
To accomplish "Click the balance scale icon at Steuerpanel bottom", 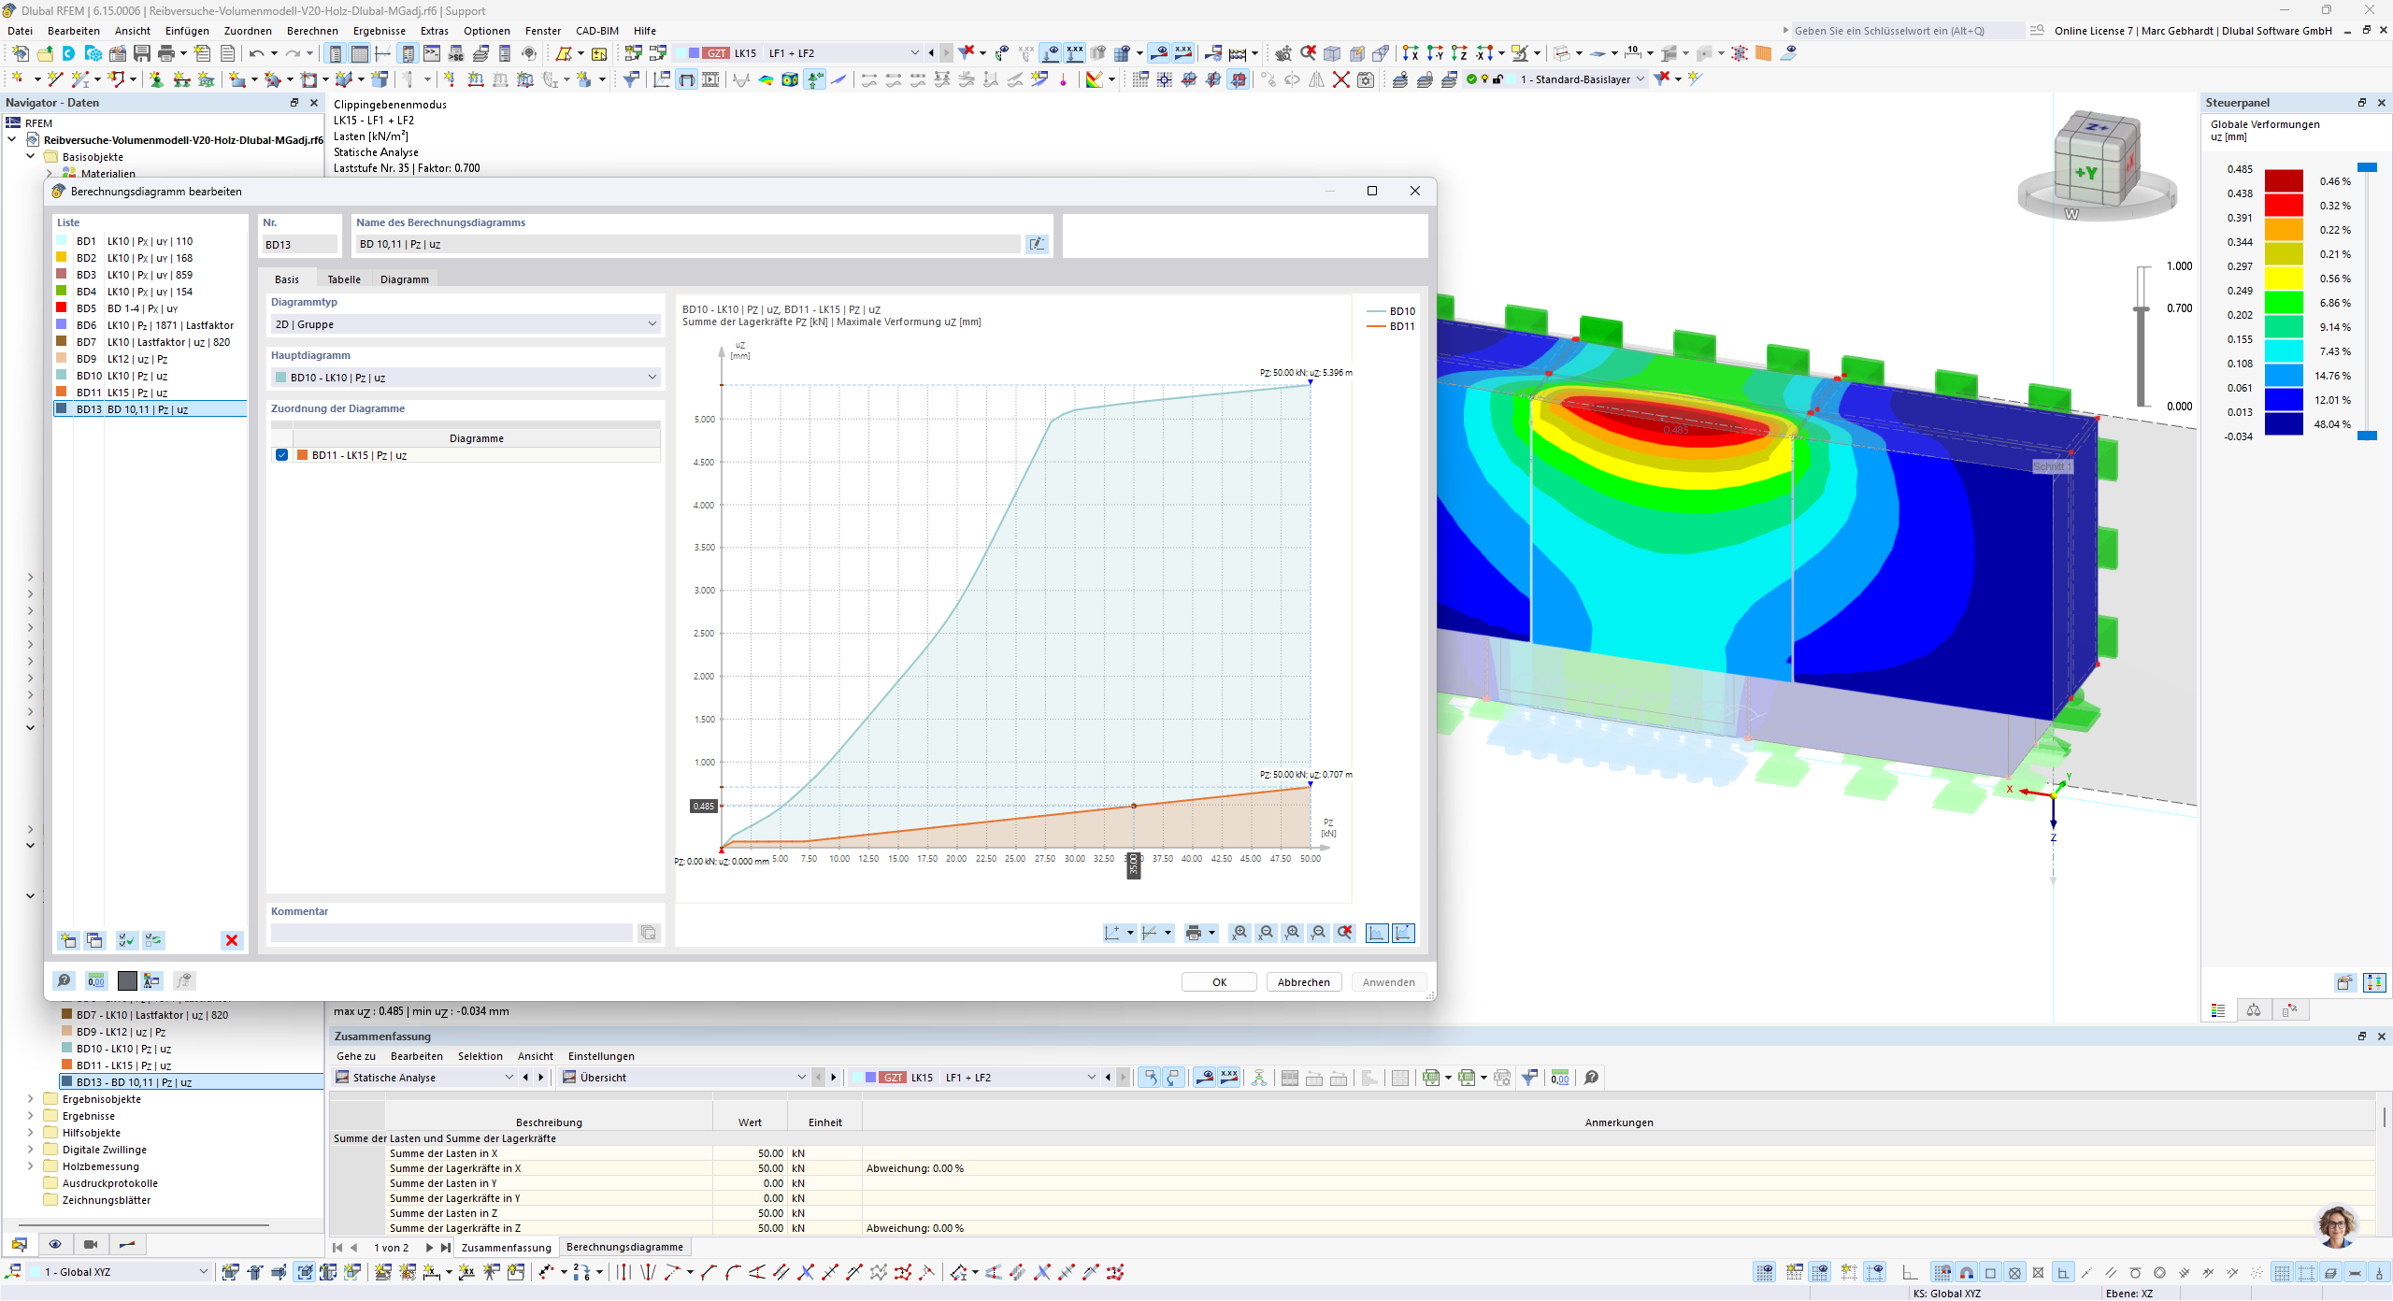I will (x=2254, y=1009).
